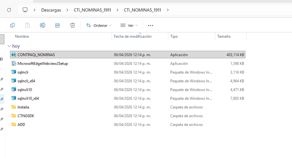This screenshot has width=292, height=158.
Task: Sort by Fecha de modificación column header
Action: 132,36
